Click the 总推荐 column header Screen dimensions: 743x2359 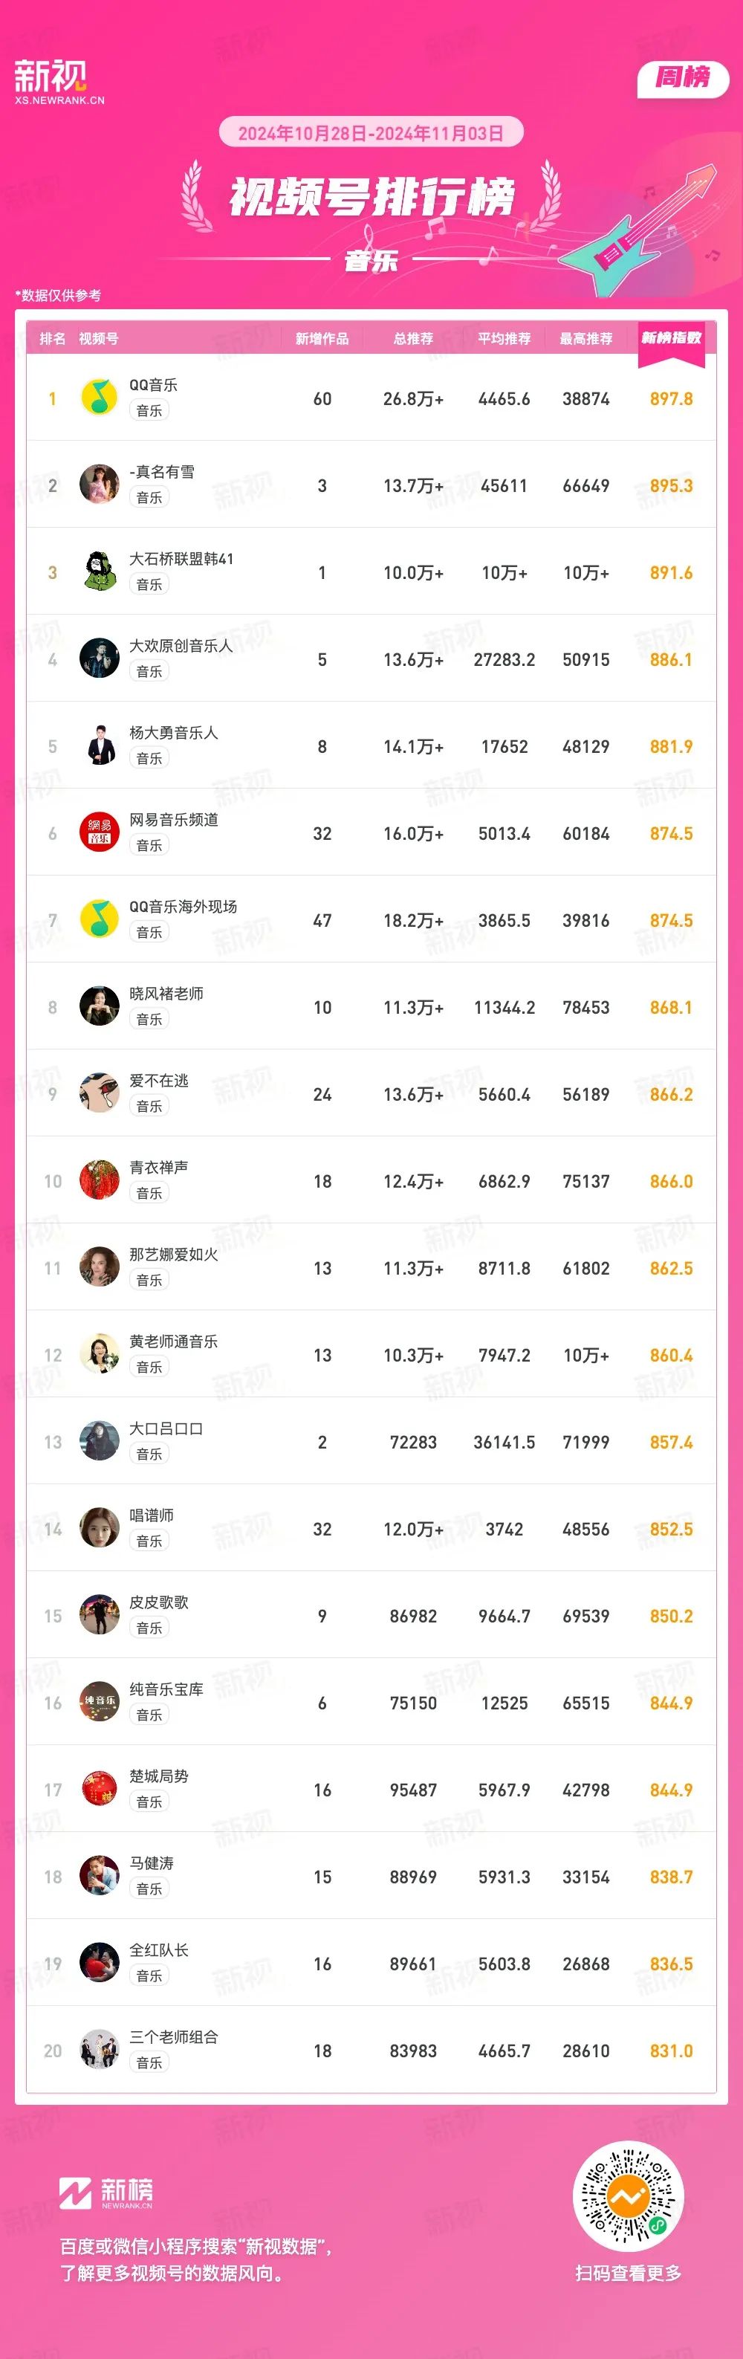[x=412, y=339]
